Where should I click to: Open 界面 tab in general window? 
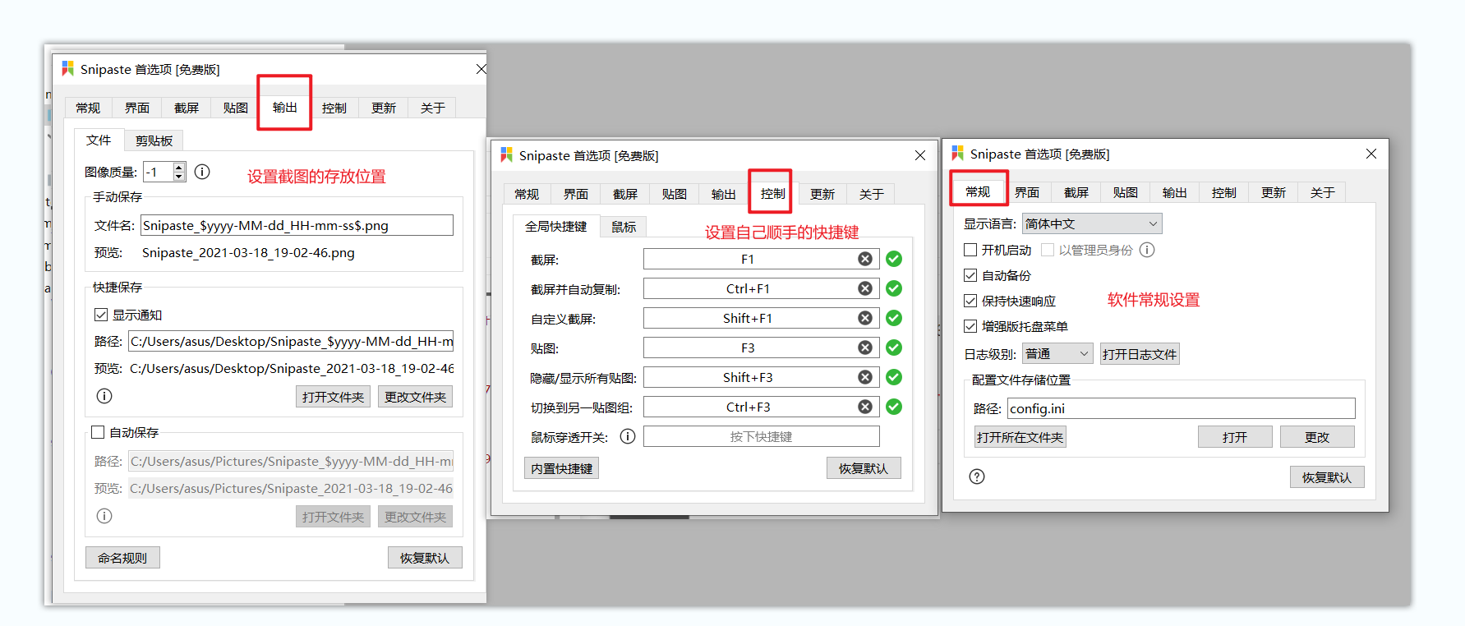tap(1027, 192)
